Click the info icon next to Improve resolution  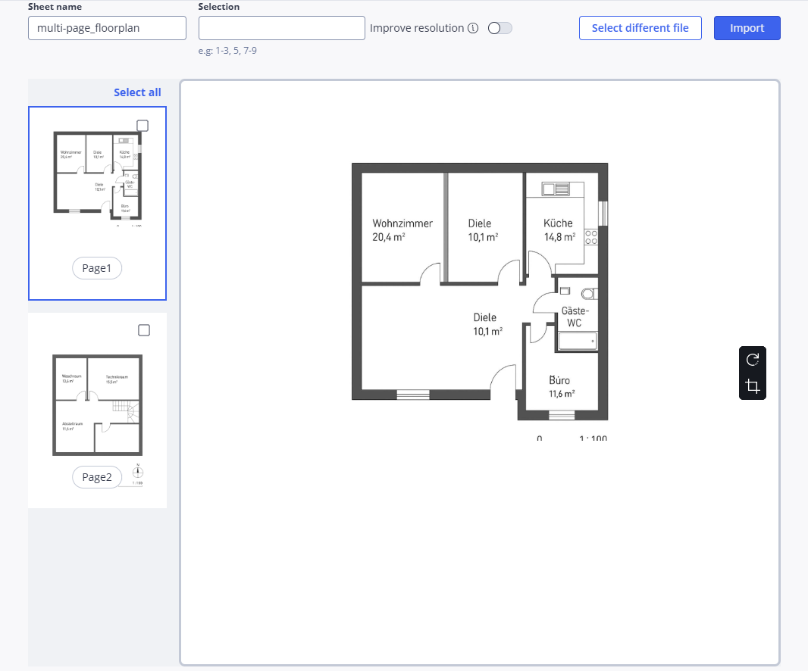(x=473, y=29)
